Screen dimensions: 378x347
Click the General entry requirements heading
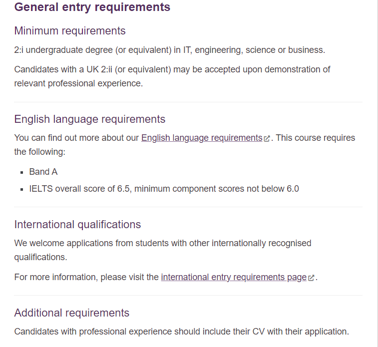[x=92, y=7]
